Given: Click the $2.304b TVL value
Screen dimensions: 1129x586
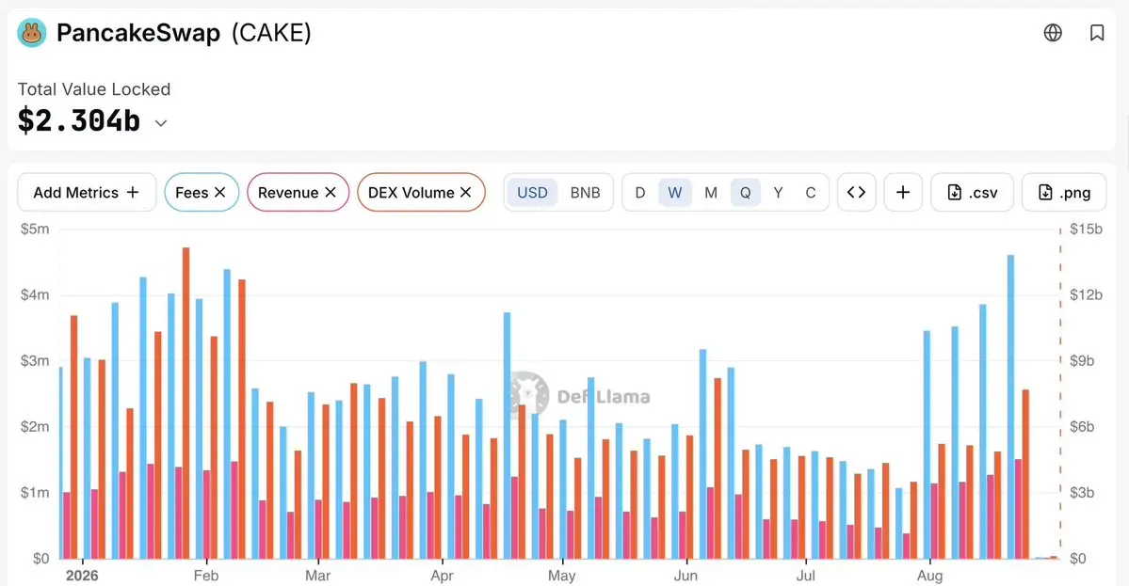Looking at the screenshot, I should (79, 120).
